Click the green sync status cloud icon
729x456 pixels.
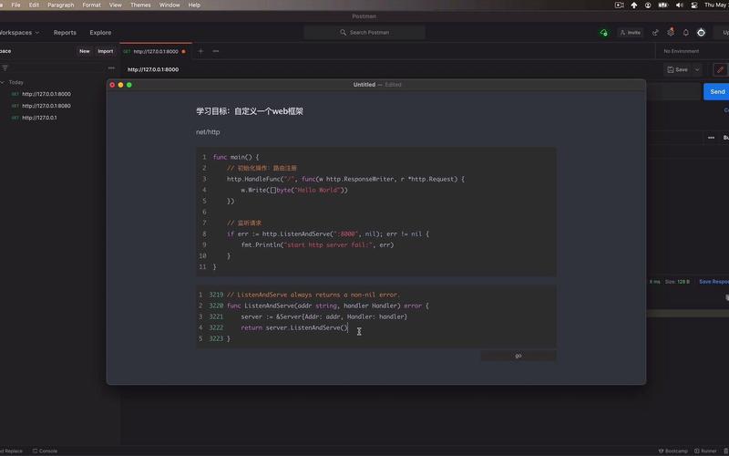click(603, 33)
